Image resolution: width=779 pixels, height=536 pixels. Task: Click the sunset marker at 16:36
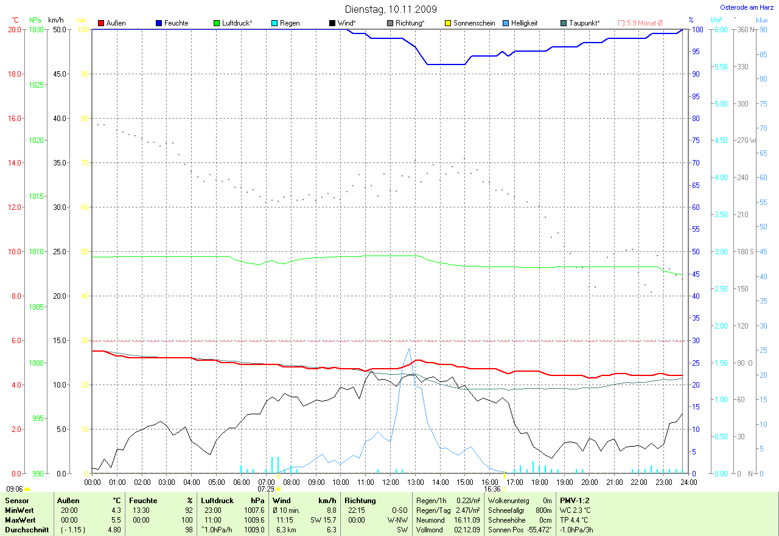click(504, 489)
